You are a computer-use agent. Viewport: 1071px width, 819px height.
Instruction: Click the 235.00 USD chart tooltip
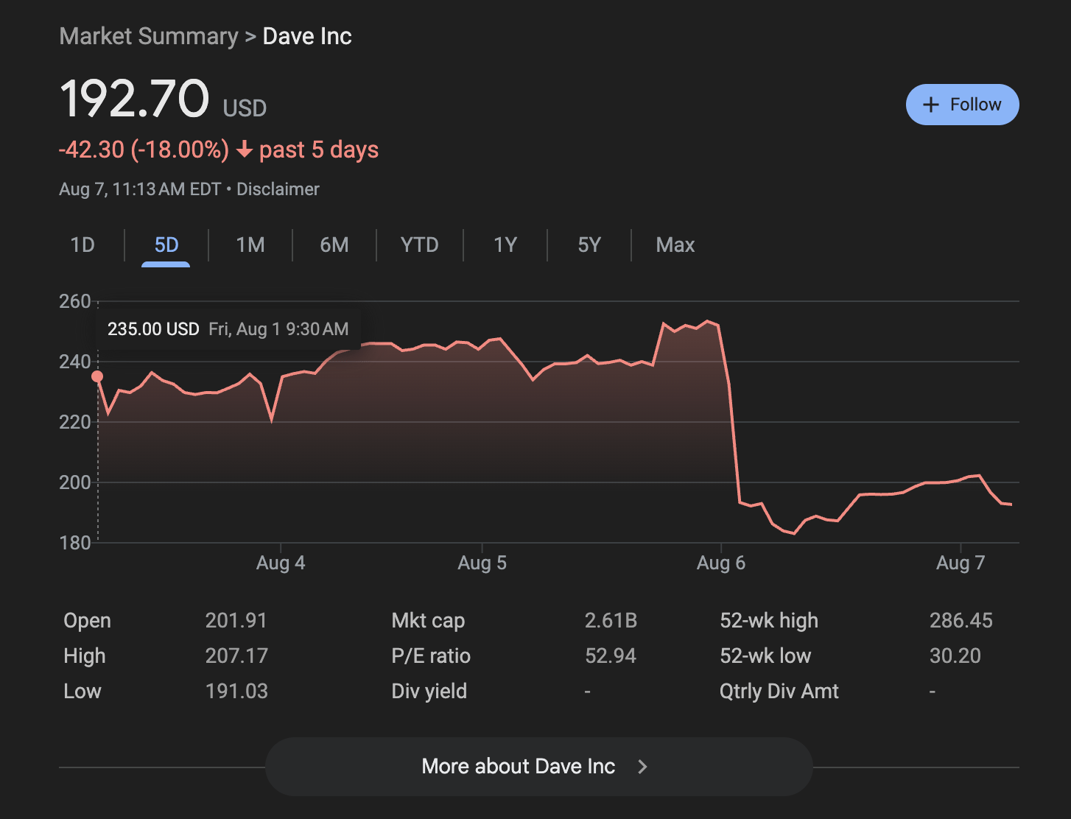coord(228,329)
